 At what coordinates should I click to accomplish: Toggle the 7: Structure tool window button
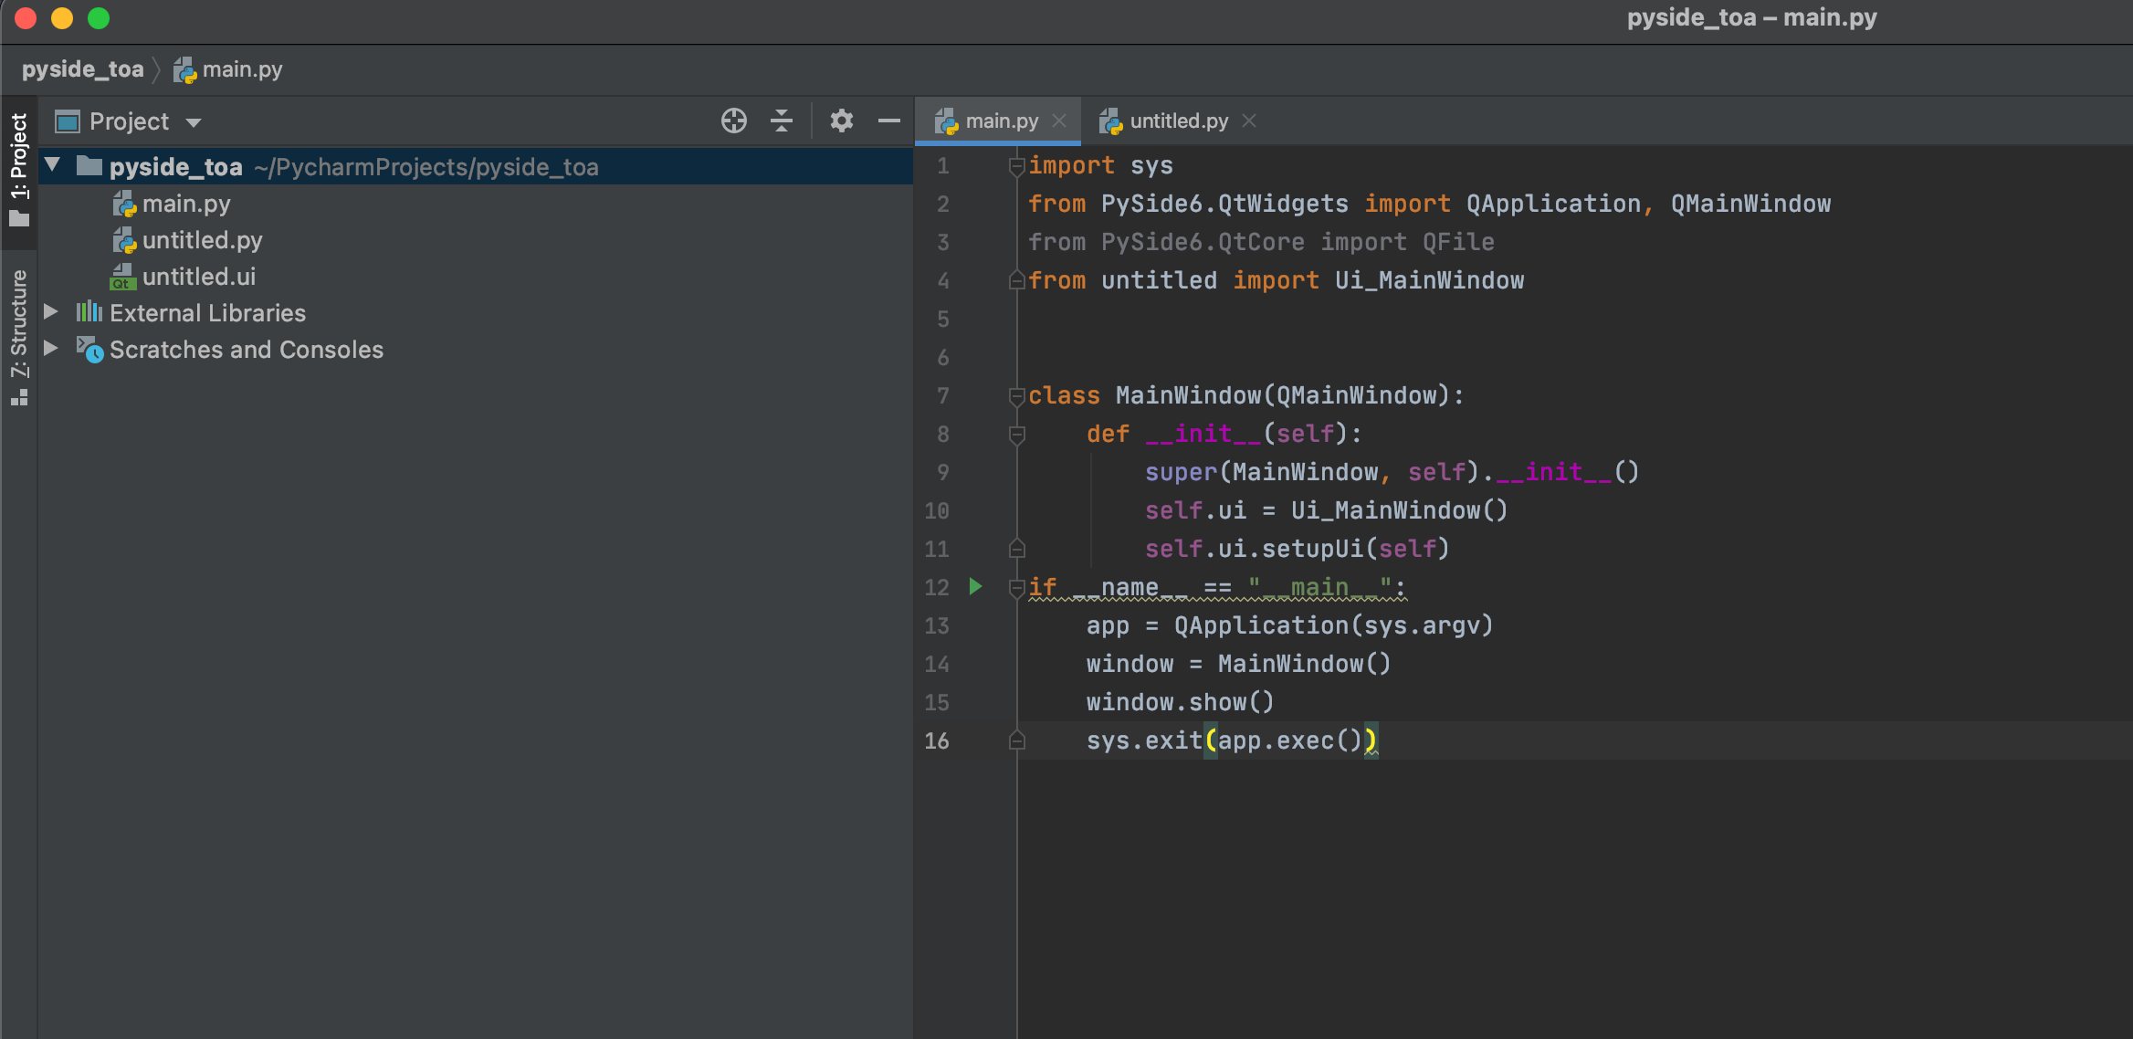pos(18,336)
